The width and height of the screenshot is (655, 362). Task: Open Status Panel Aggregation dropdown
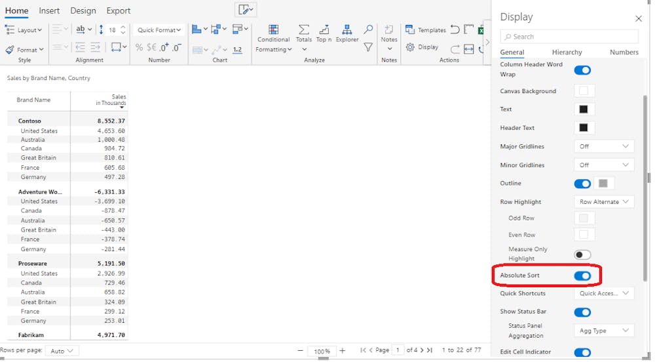click(x=604, y=331)
